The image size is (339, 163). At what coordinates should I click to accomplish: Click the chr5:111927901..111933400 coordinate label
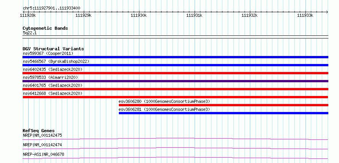pos(51,8)
